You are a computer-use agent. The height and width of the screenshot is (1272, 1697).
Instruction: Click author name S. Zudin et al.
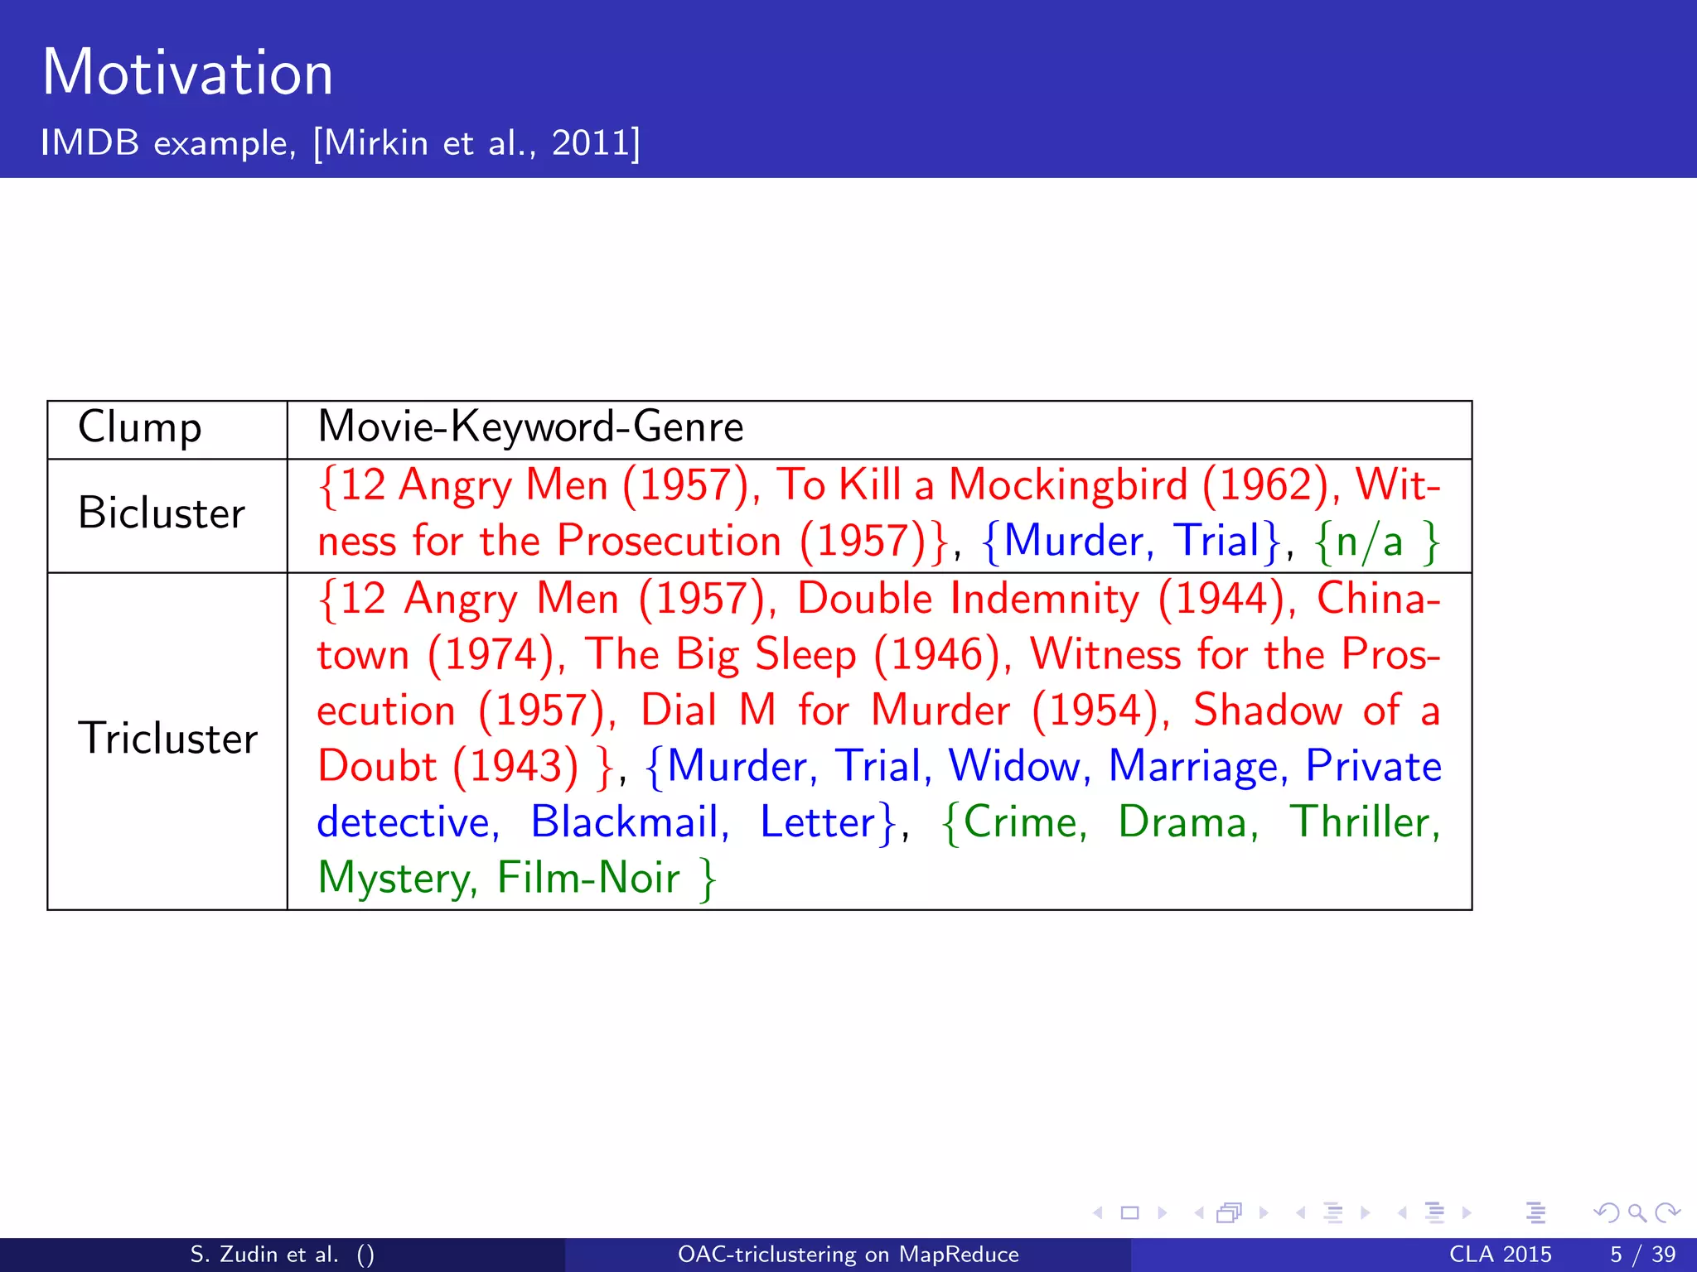[x=264, y=1255]
